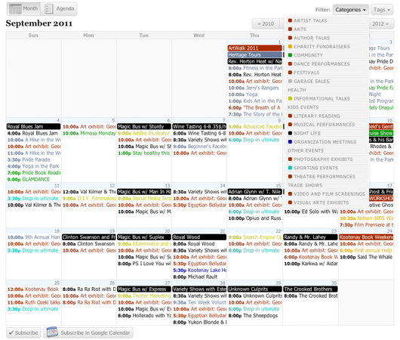Go to next year 2012

380,23
